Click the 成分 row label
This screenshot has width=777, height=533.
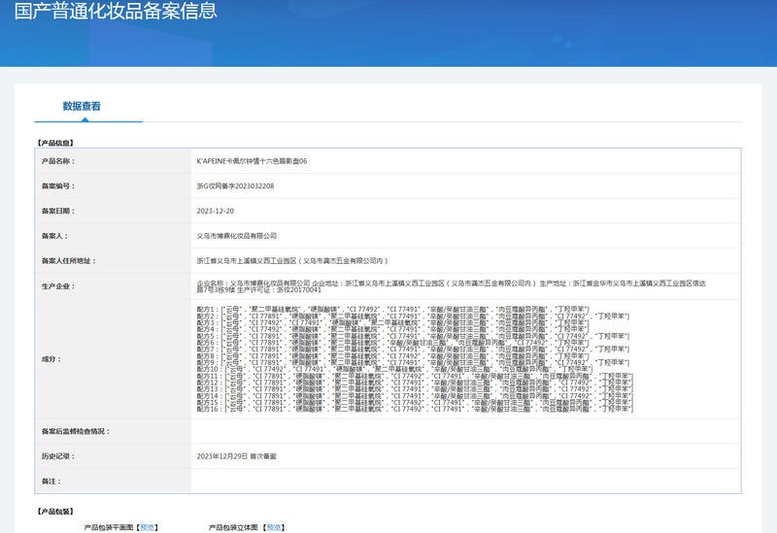[51, 359]
